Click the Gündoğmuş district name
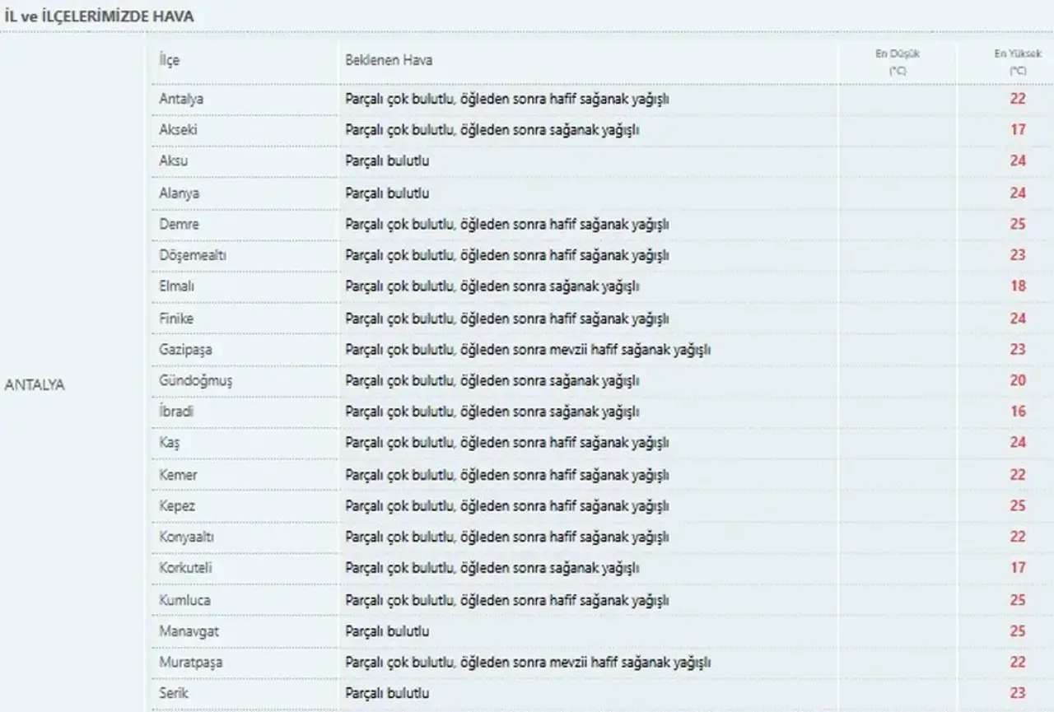 (x=195, y=380)
